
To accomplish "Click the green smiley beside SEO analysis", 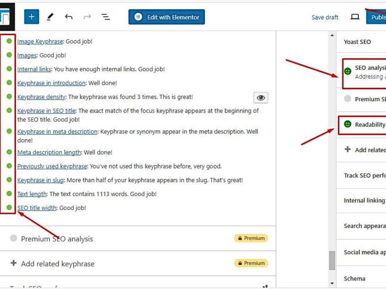I will pos(348,71).
